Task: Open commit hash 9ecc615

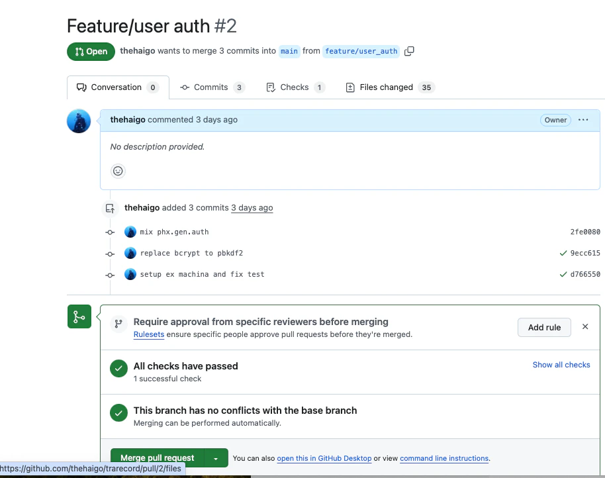Action: [585, 253]
